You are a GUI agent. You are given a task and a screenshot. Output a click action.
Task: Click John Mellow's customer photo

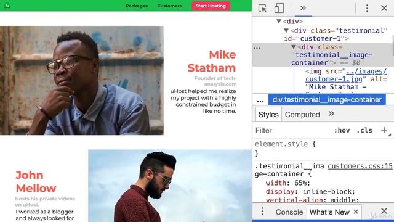(170, 186)
